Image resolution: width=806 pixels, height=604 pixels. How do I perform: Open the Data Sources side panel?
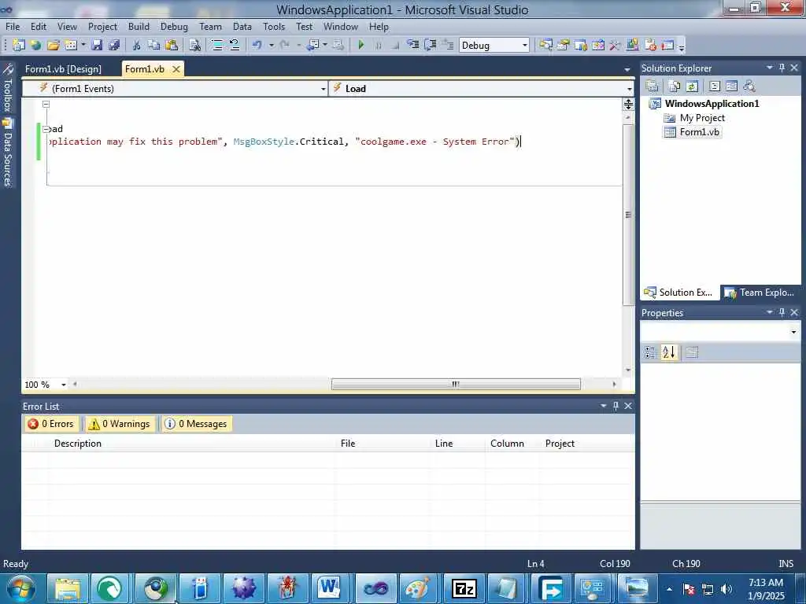[x=7, y=153]
